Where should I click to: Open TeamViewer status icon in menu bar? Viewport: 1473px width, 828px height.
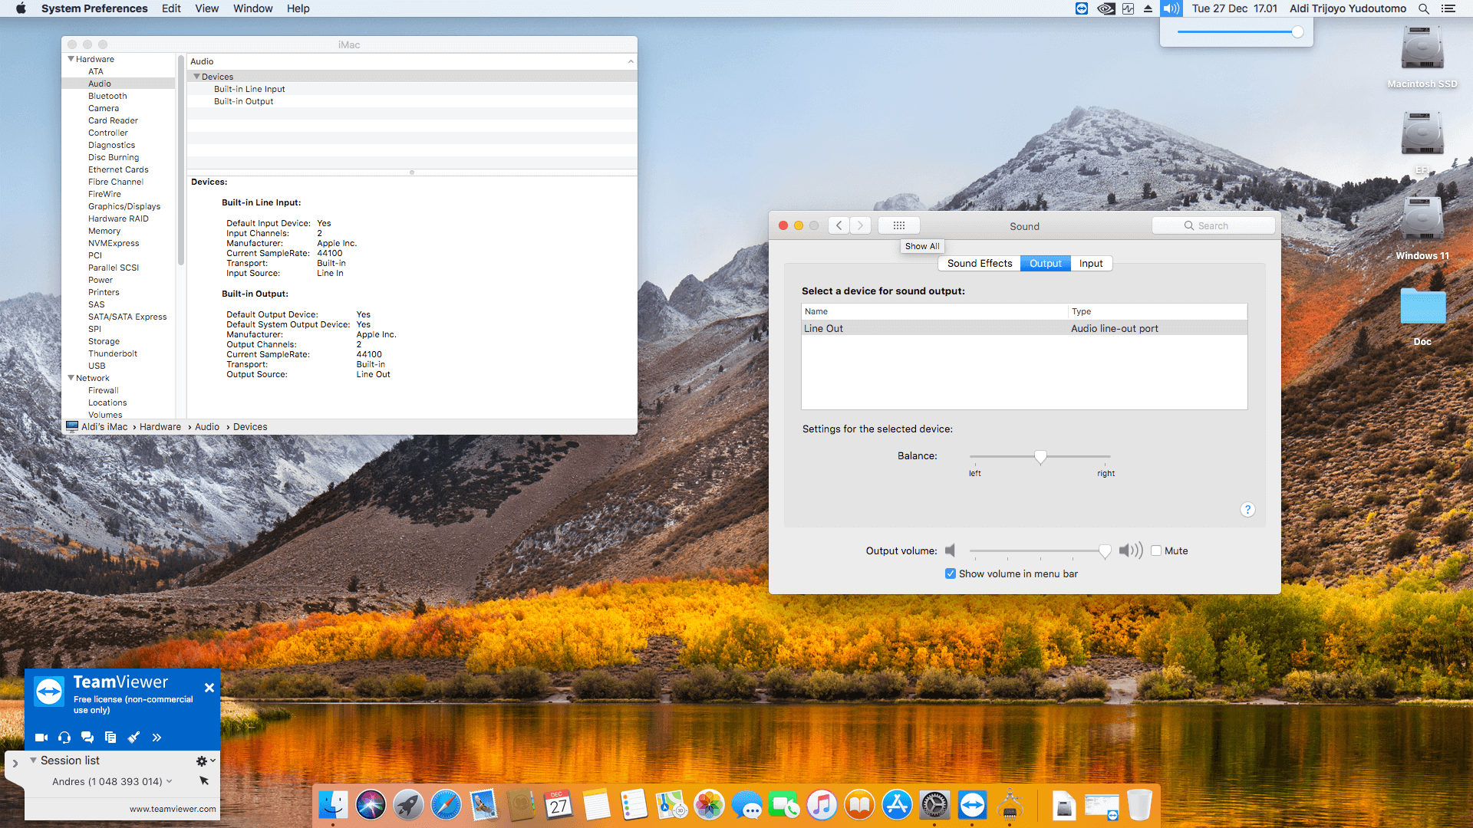1082,8
